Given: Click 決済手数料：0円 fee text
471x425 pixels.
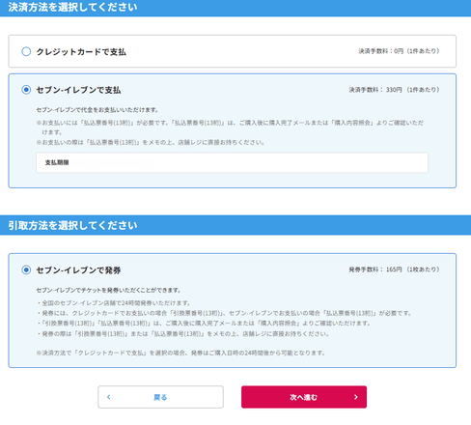Looking at the screenshot, I should coord(399,51).
